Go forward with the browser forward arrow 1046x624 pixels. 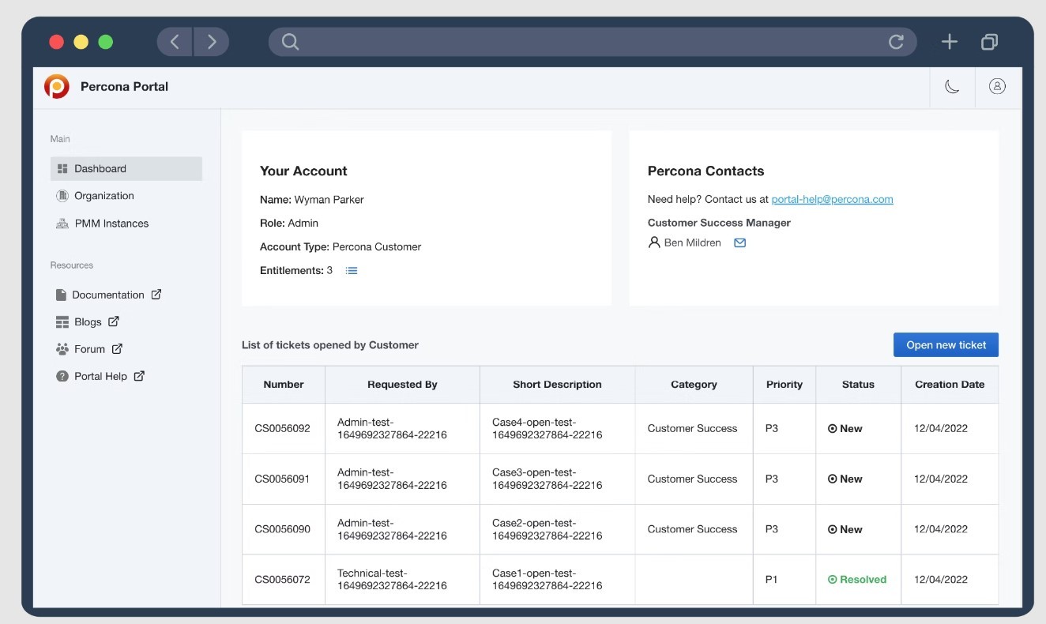[x=211, y=42]
